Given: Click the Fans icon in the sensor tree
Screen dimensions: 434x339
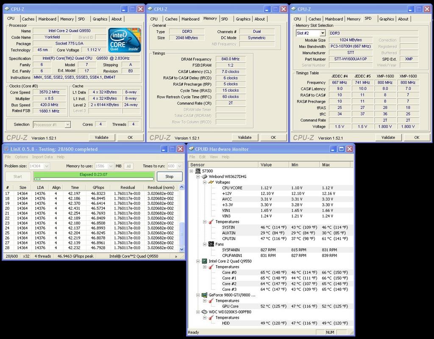Looking at the screenshot, I should point(211,244).
